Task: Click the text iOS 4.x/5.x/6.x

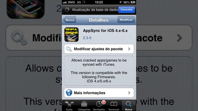Action: [99, 81]
